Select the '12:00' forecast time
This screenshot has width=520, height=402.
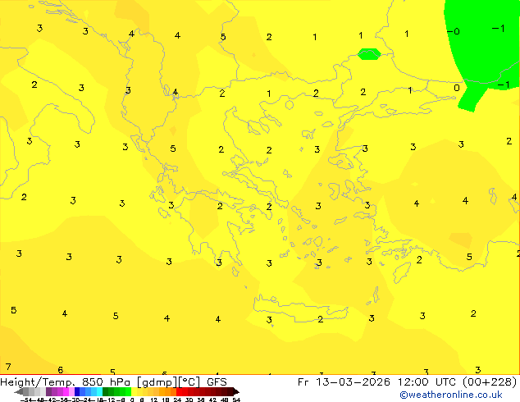click(x=413, y=382)
